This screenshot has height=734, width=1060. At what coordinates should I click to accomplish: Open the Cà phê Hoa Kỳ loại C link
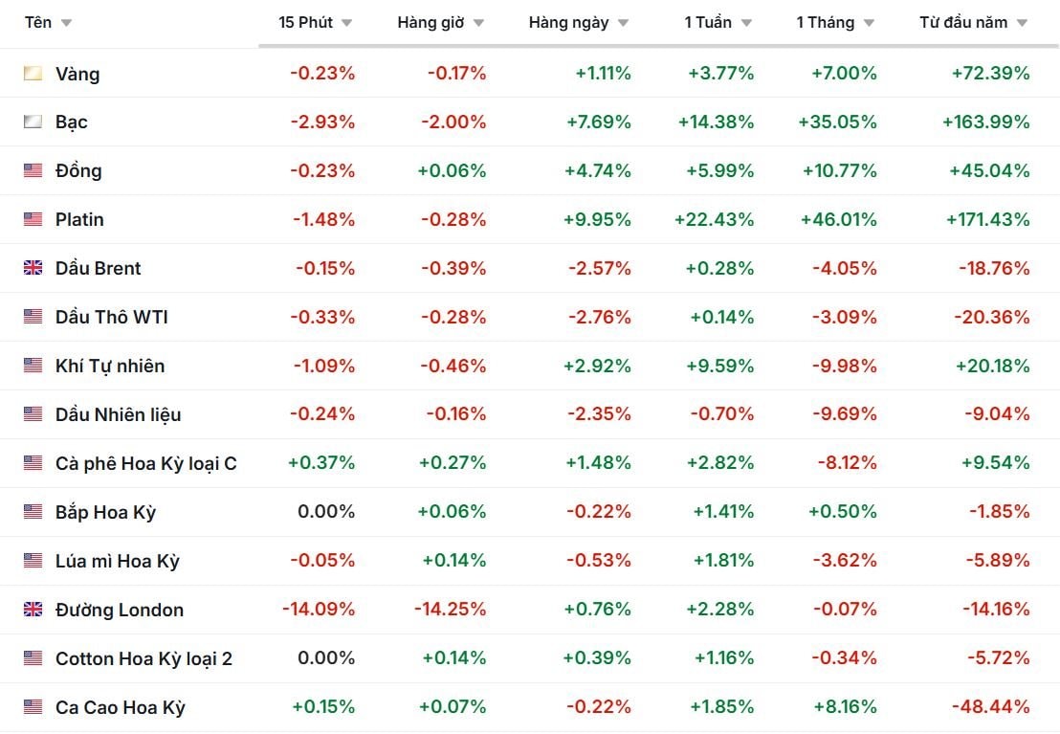(x=146, y=463)
